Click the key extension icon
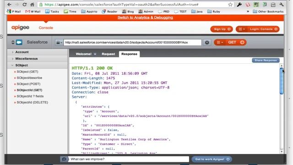This screenshot has width=293, height=165. pyautogui.click(x=239, y=5)
